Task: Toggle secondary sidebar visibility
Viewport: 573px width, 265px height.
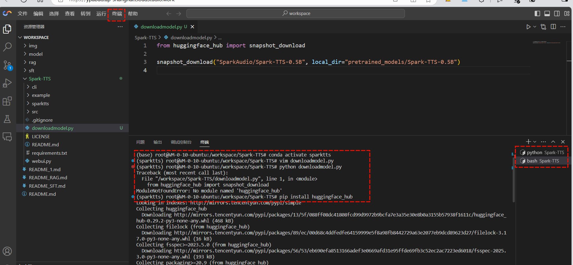Action: 557,13
